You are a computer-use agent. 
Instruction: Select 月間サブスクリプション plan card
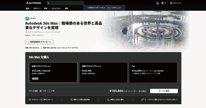click(x=103, y=72)
